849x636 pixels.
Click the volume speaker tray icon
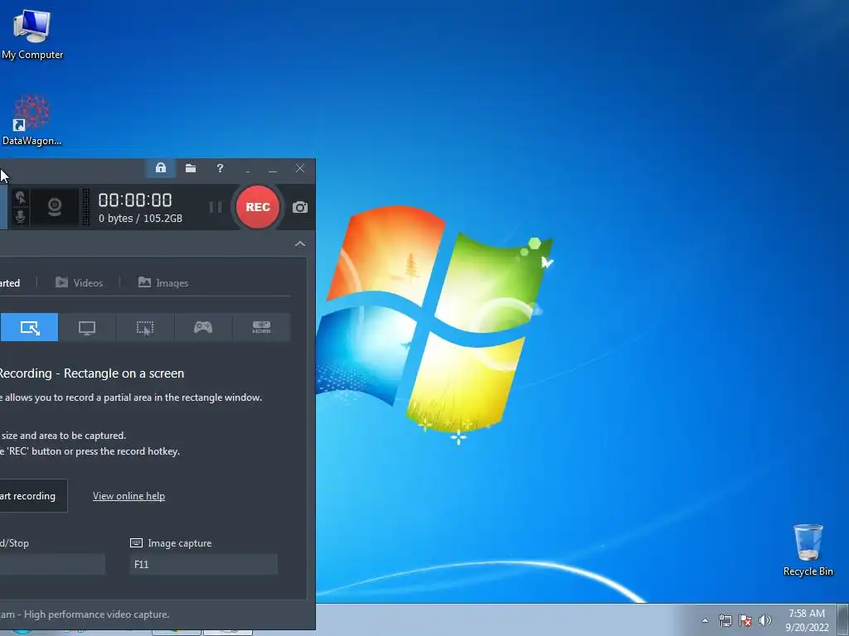pyautogui.click(x=765, y=620)
